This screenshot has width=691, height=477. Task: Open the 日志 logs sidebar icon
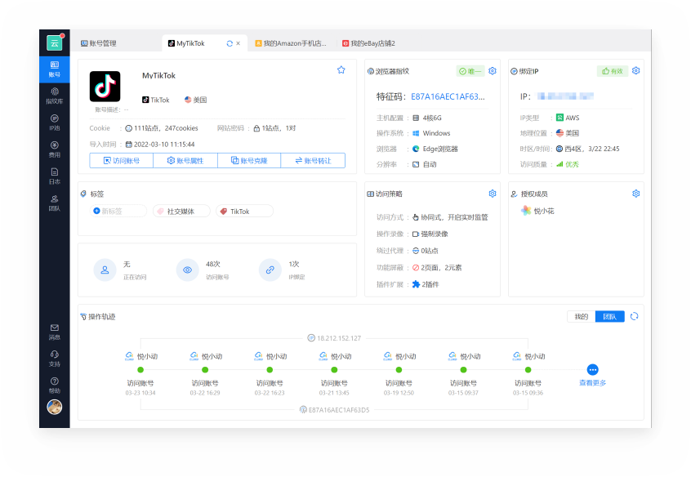coord(54,175)
